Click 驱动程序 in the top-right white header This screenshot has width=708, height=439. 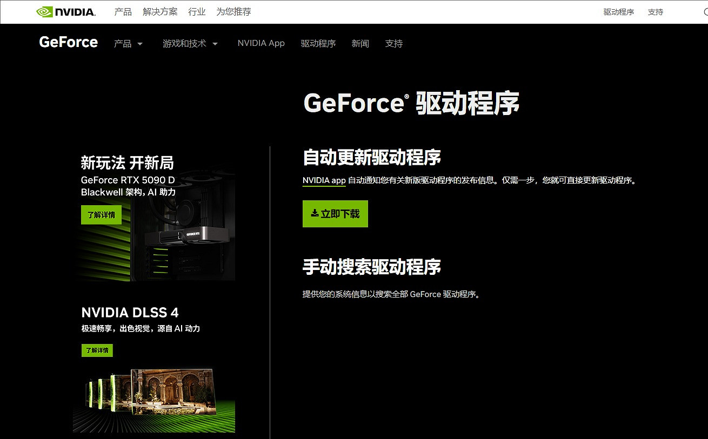click(x=618, y=12)
